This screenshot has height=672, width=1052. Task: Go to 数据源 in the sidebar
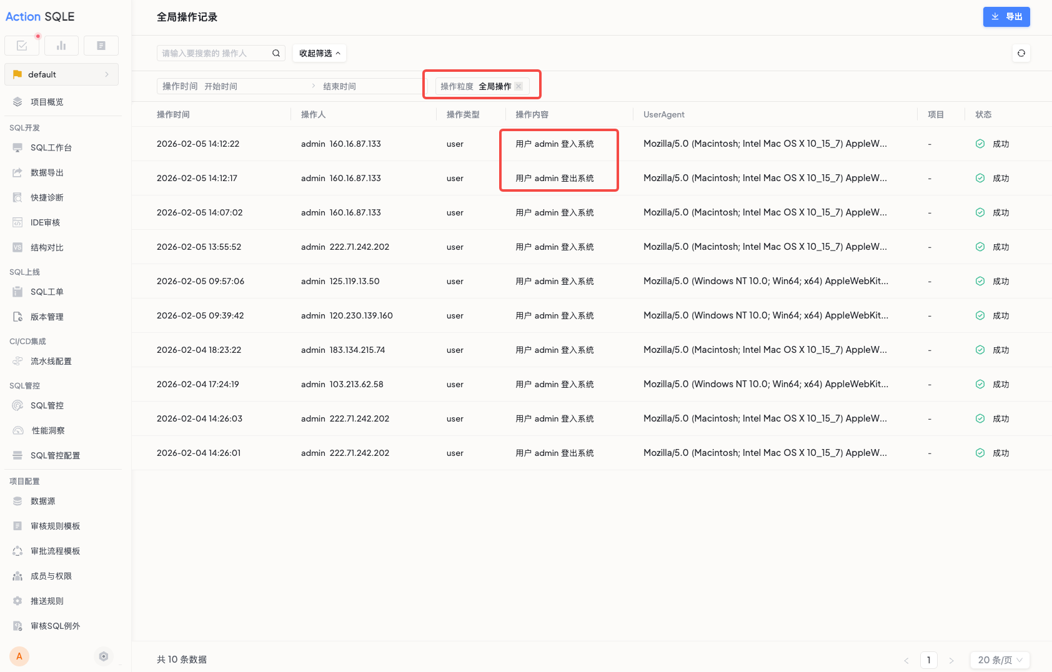43,502
